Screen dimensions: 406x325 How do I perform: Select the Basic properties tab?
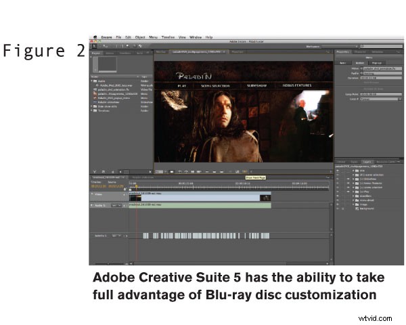click(343, 63)
